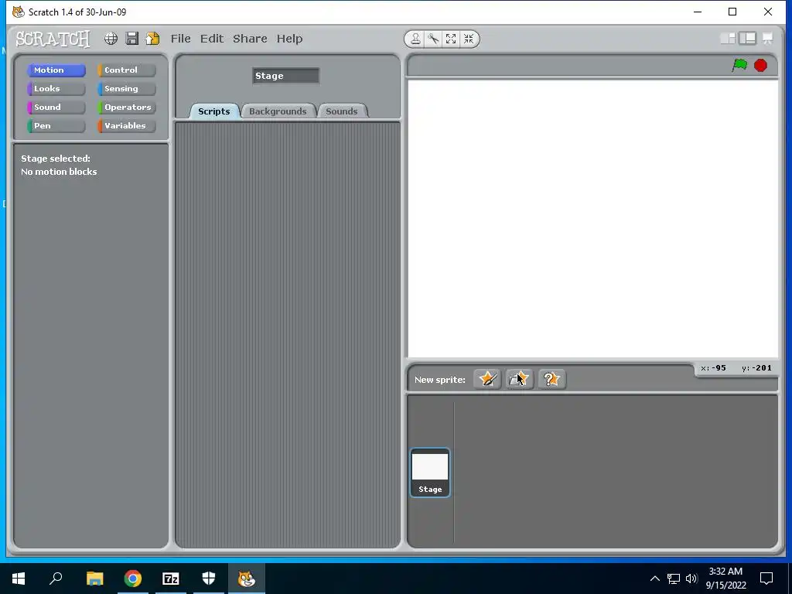Select the scissors delete tool
Viewport: 792px width, 594px height.
pyautogui.click(x=433, y=39)
